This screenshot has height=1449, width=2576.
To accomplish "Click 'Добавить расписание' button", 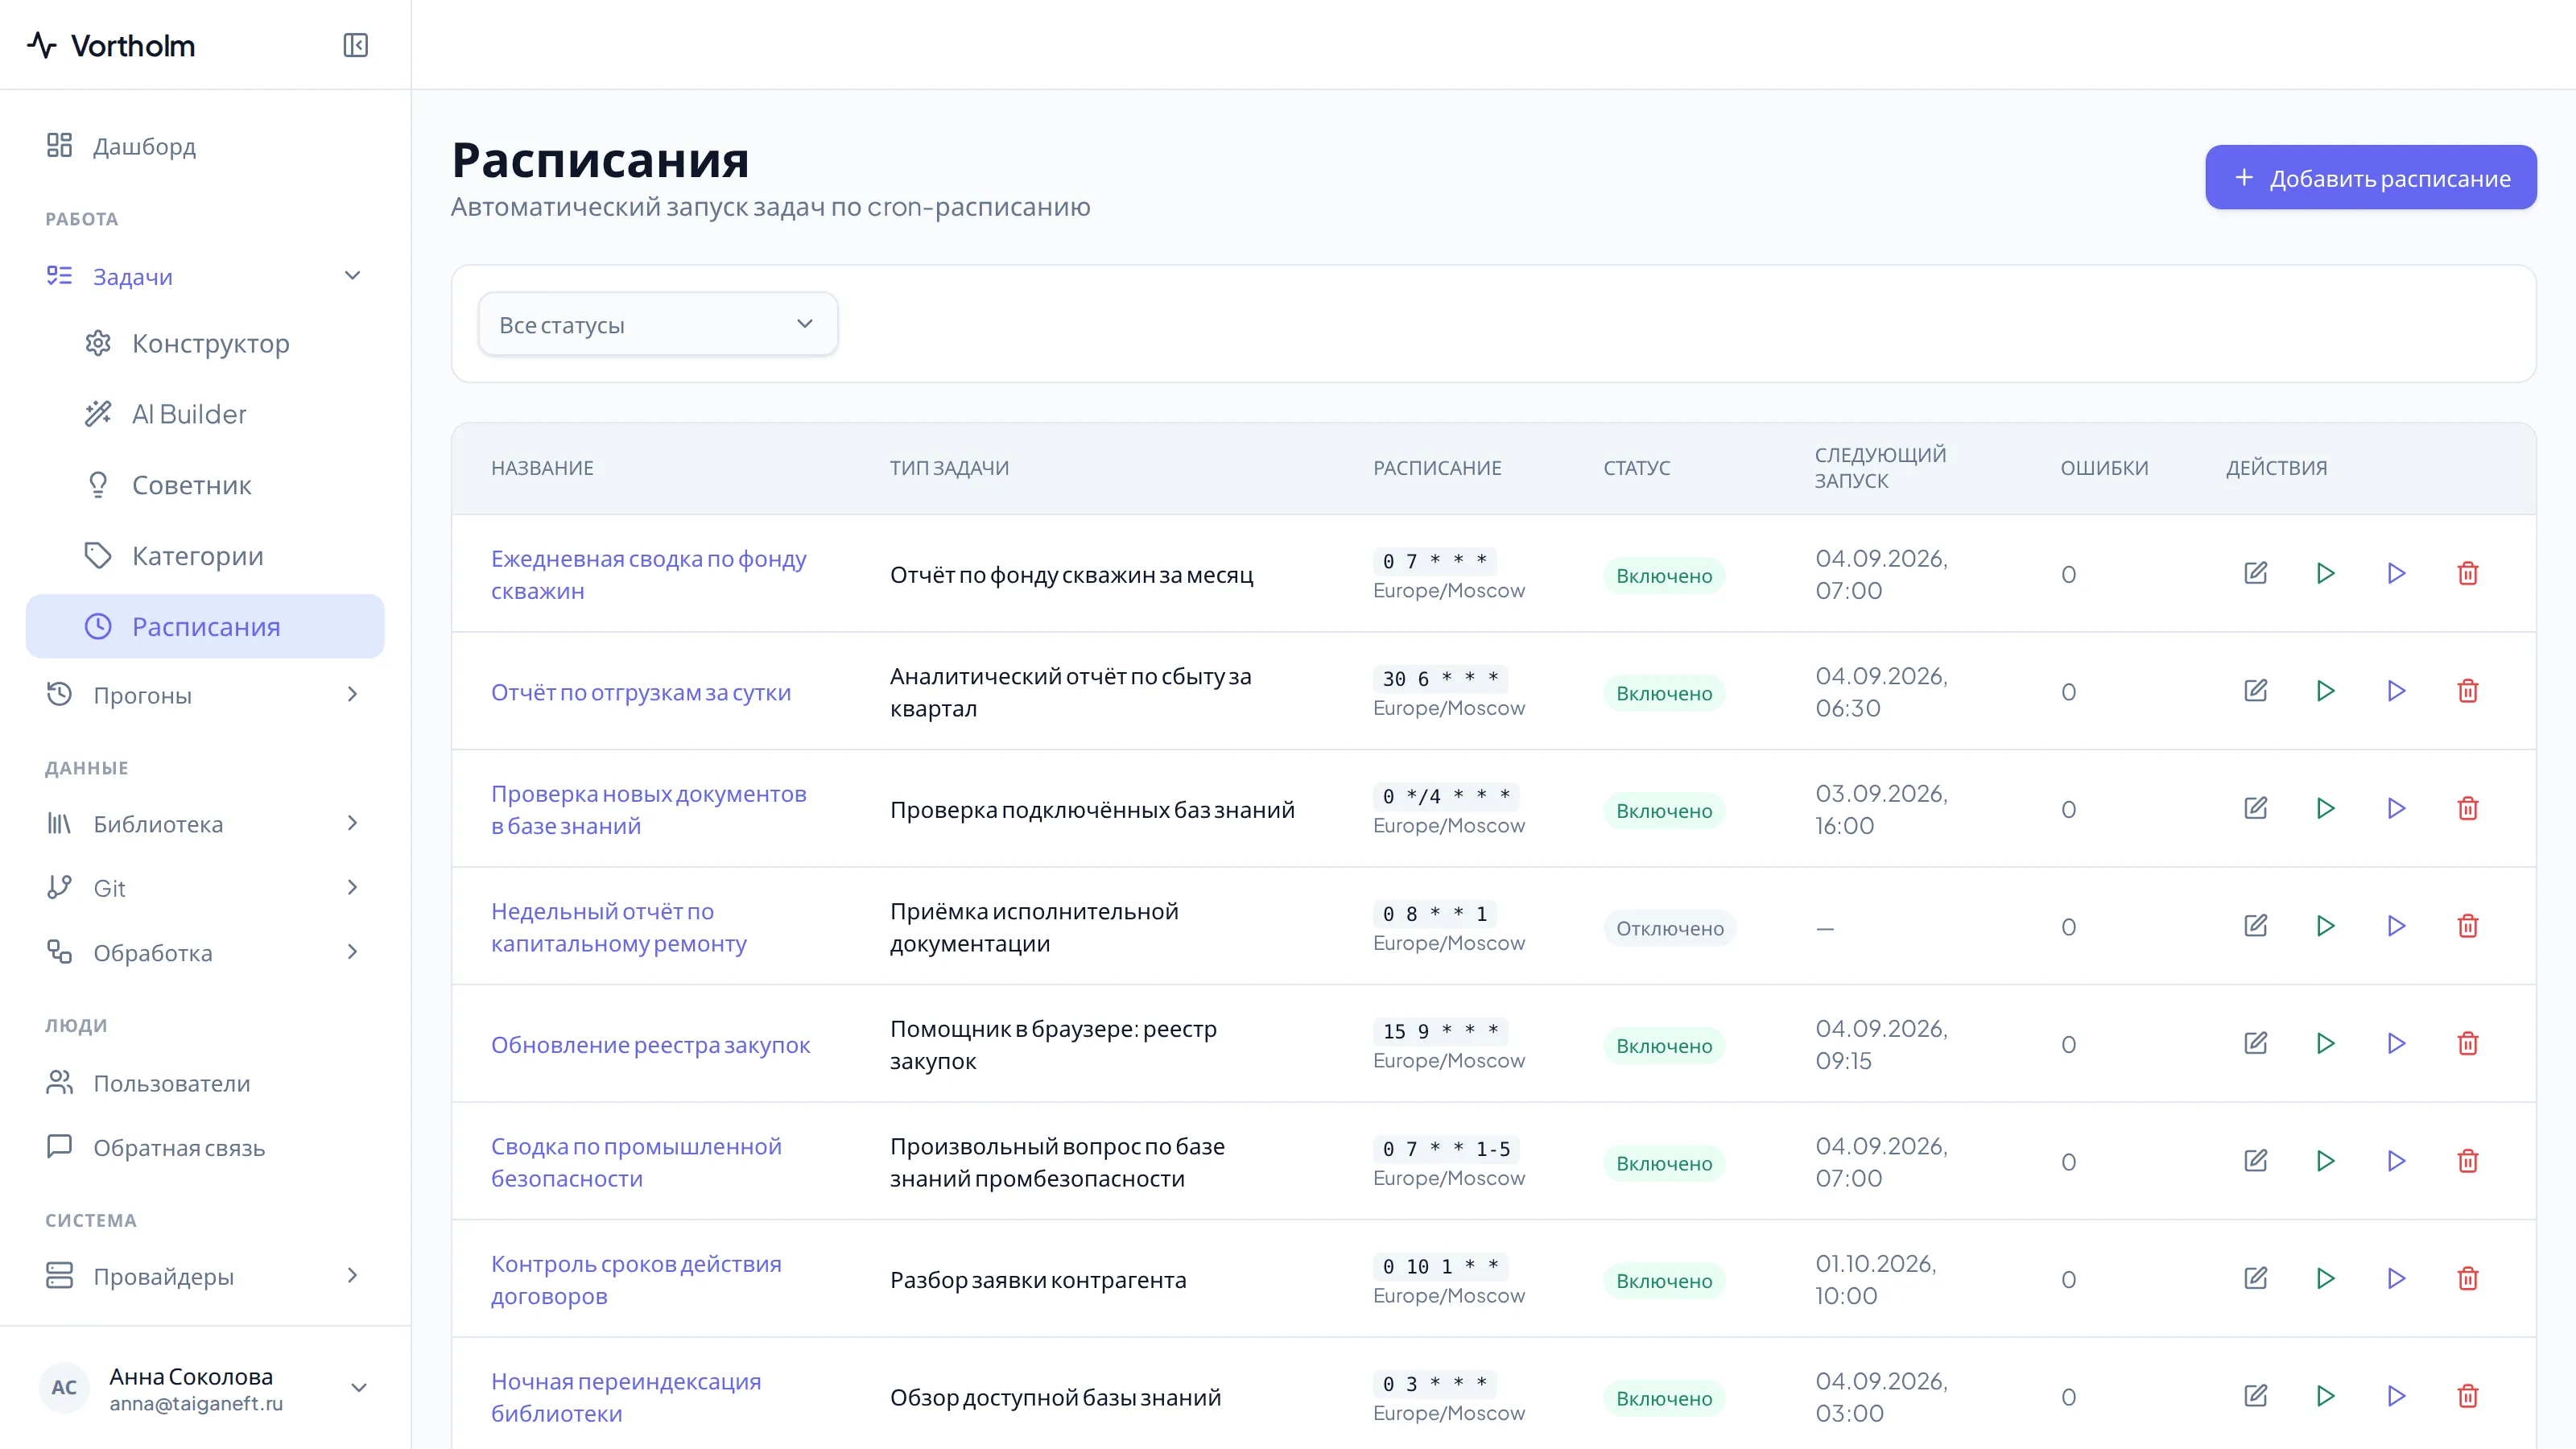I will 2370,178.
